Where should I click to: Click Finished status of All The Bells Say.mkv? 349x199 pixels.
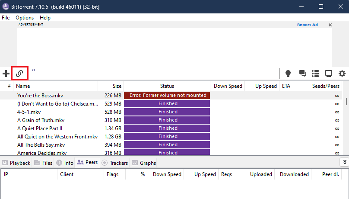point(167,145)
